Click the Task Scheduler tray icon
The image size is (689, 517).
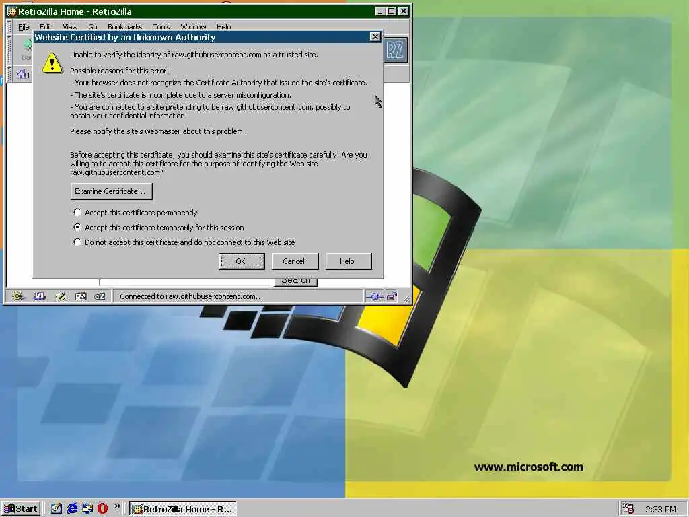pos(628,509)
